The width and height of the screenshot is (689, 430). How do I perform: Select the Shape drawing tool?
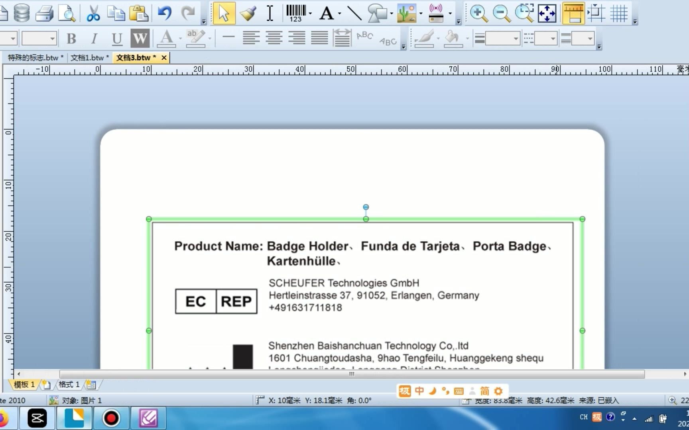click(377, 13)
